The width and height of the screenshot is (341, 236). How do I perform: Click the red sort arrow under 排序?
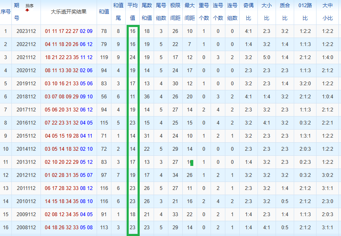tap(28, 10)
